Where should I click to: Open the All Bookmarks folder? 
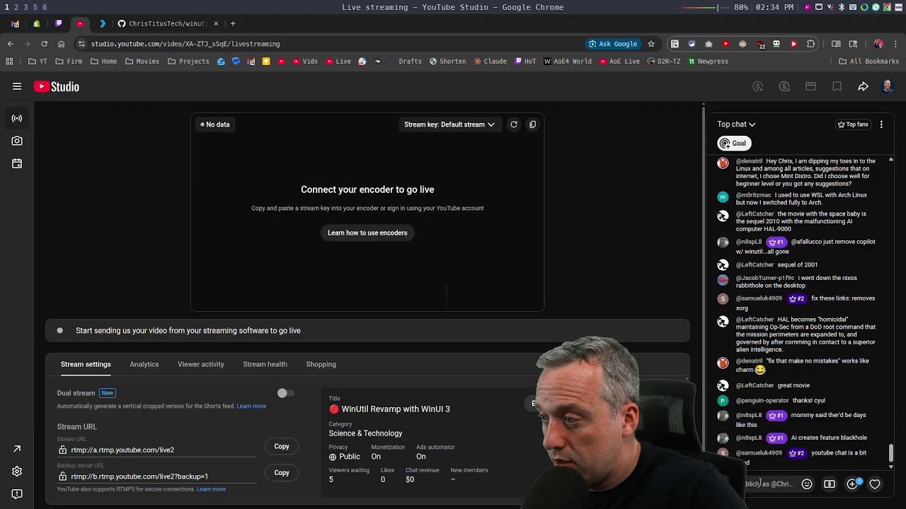(868, 62)
